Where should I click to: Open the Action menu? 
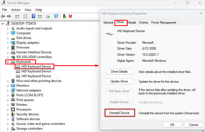(16, 10)
